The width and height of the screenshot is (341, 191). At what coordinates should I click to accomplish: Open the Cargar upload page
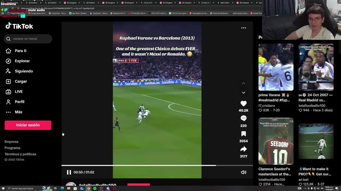pyautogui.click(x=17, y=81)
